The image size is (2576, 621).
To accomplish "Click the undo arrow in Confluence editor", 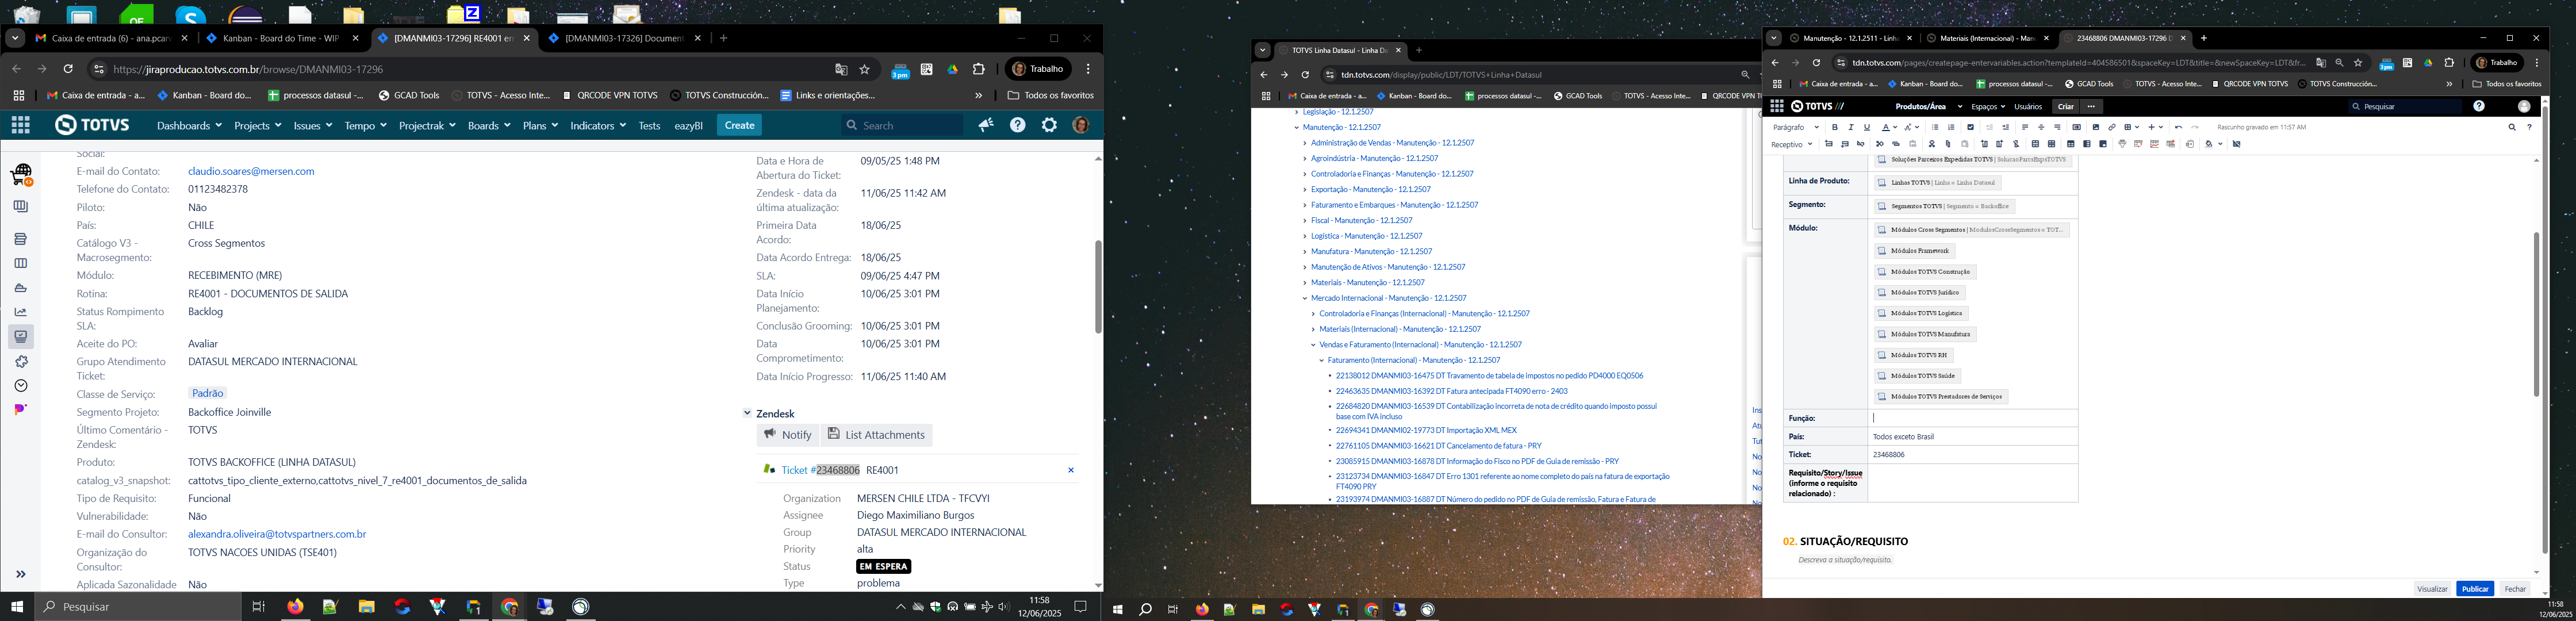I will pyautogui.click(x=2178, y=127).
